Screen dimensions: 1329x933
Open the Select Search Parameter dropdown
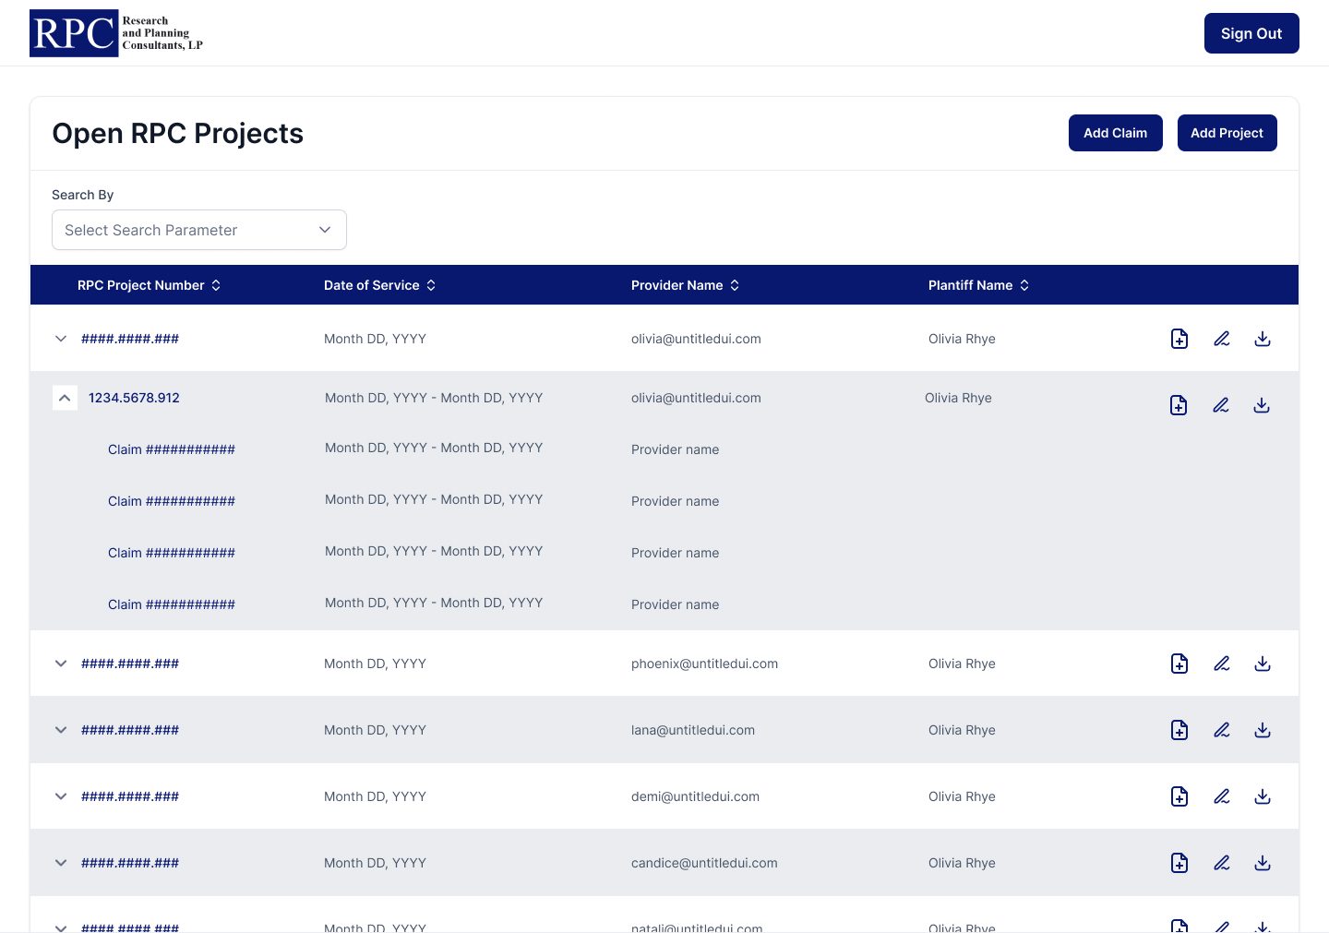point(198,230)
